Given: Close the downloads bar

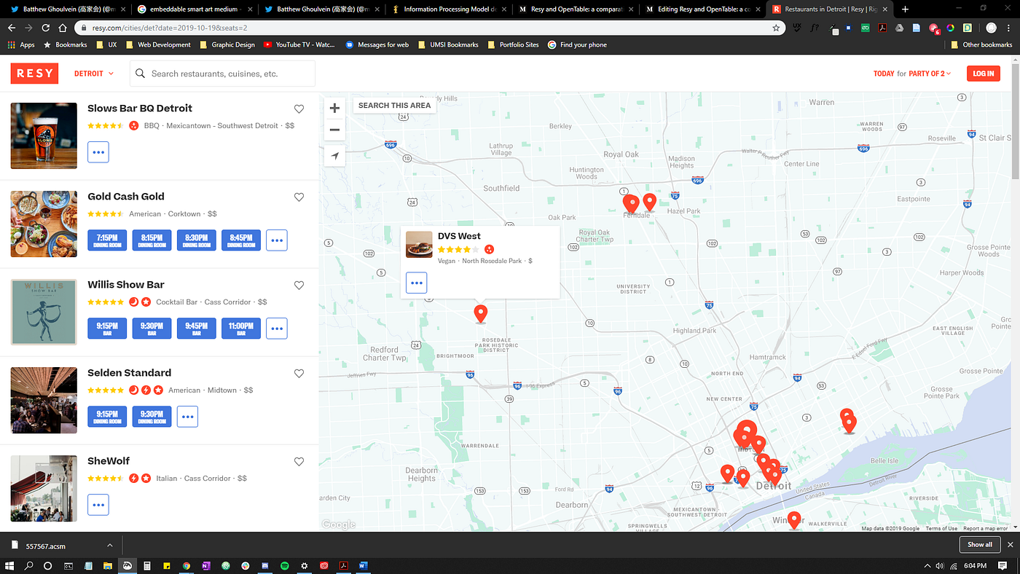Looking at the screenshot, I should [x=1009, y=544].
